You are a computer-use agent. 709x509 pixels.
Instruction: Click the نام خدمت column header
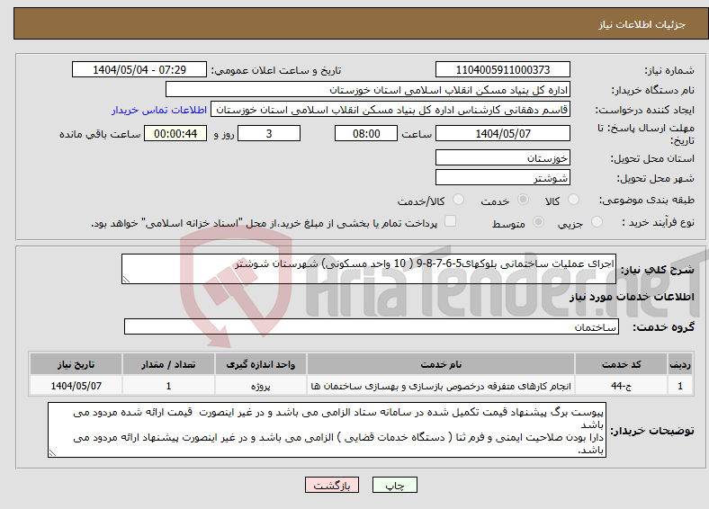click(441, 364)
